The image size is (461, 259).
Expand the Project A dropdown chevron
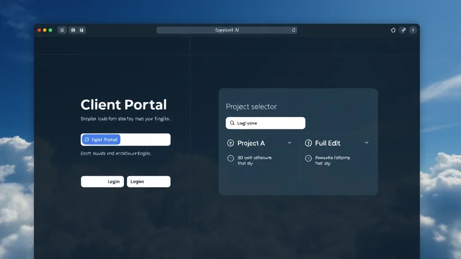(x=289, y=143)
